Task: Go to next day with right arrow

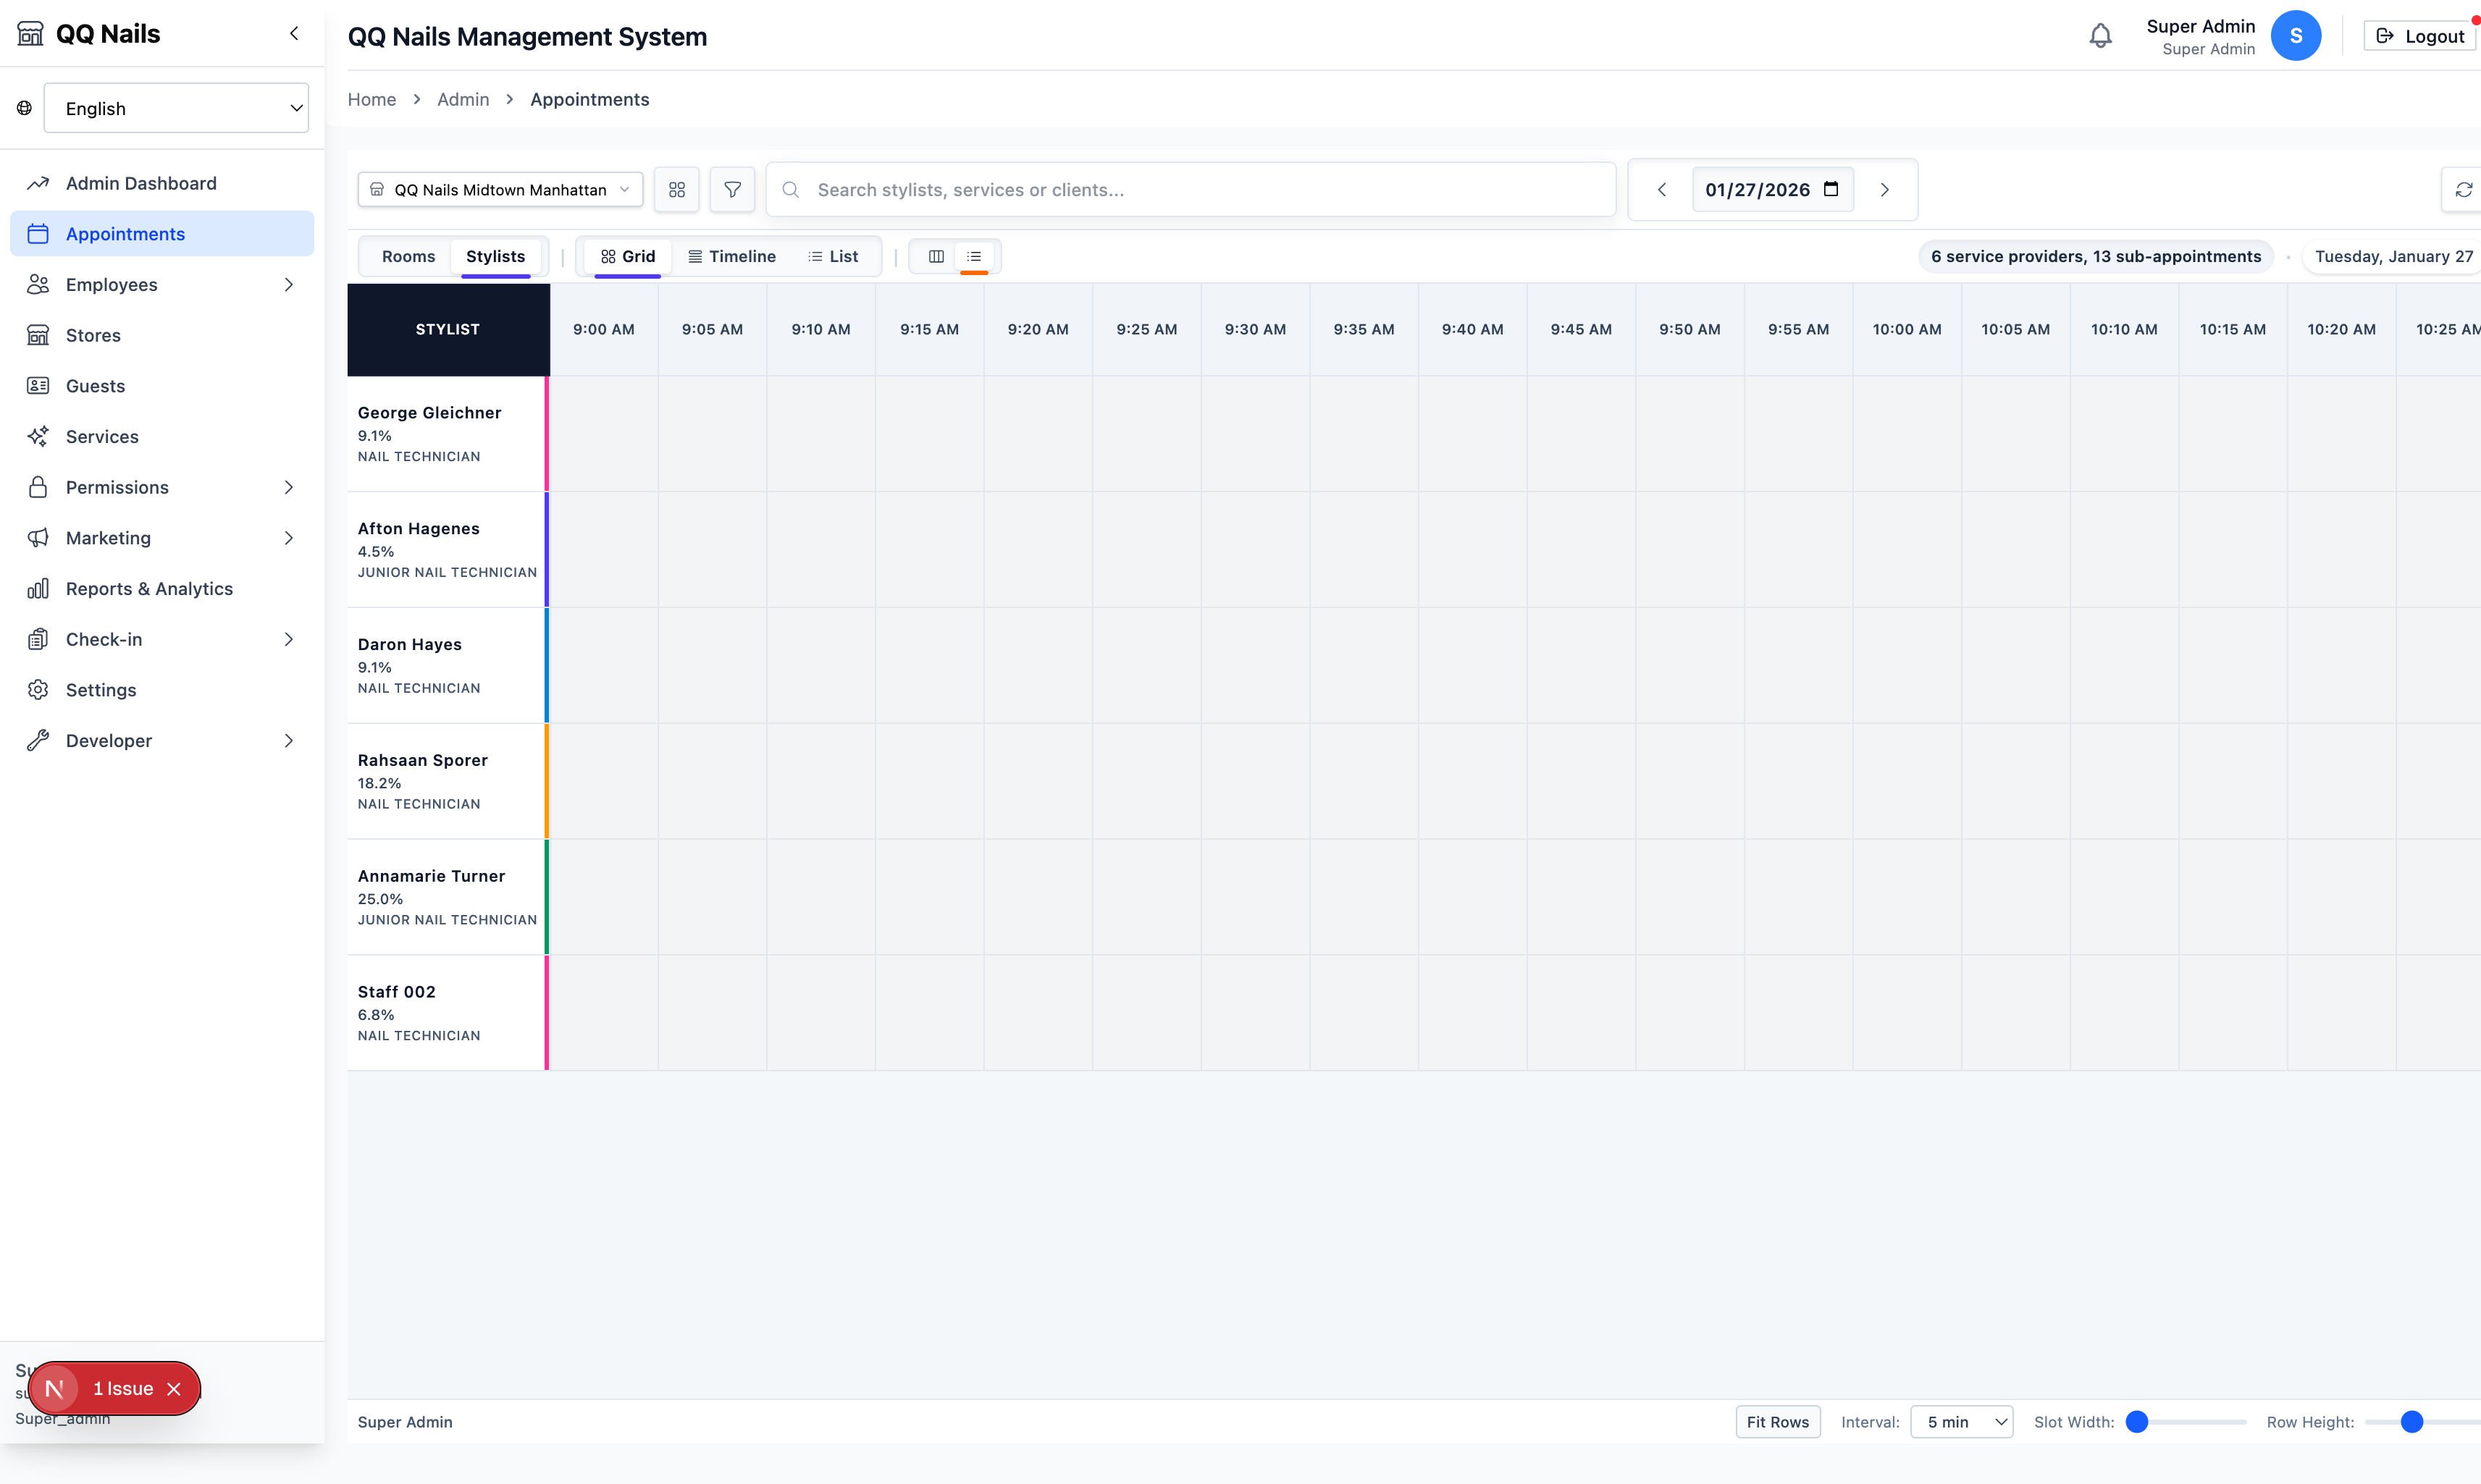Action: point(1885,189)
